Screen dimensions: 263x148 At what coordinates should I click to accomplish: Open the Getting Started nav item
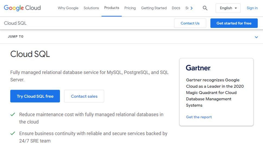[154, 8]
